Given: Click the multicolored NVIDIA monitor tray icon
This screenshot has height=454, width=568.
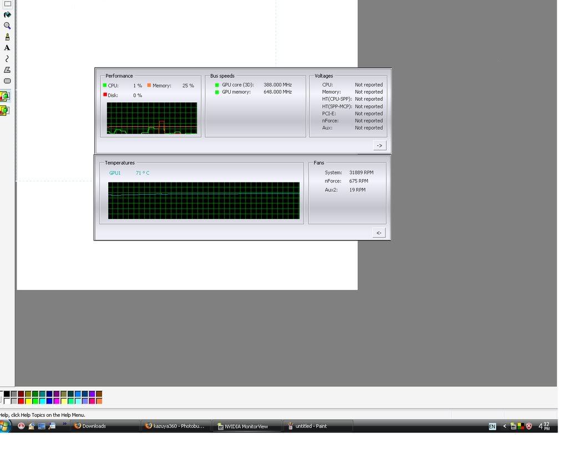Looking at the screenshot, I should [x=521, y=426].
